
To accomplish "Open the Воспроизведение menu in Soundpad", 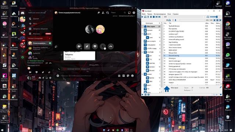I will click(x=160, y=14).
